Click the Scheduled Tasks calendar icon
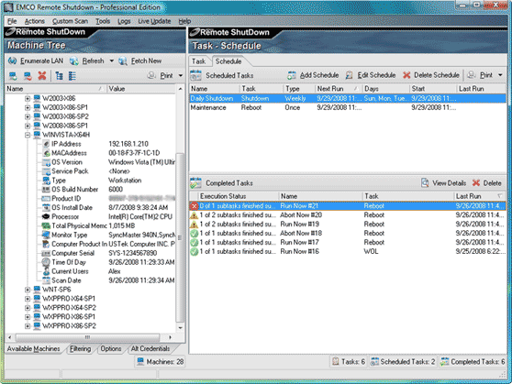This screenshot has height=384, width=512. [x=195, y=75]
